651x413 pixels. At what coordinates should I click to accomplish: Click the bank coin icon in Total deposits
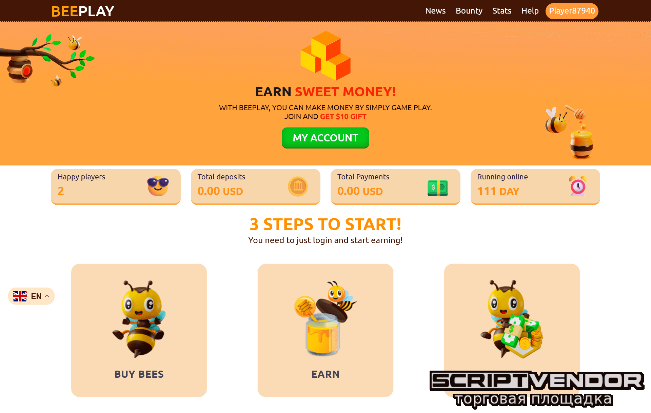[298, 186]
